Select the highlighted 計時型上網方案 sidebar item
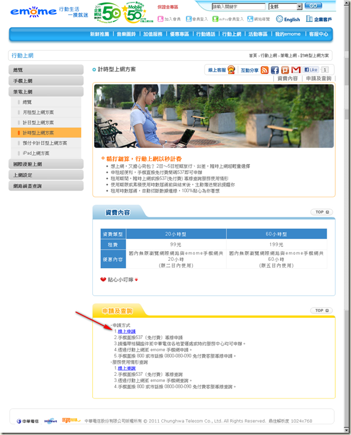The height and width of the screenshot is (435, 351). tap(46, 133)
